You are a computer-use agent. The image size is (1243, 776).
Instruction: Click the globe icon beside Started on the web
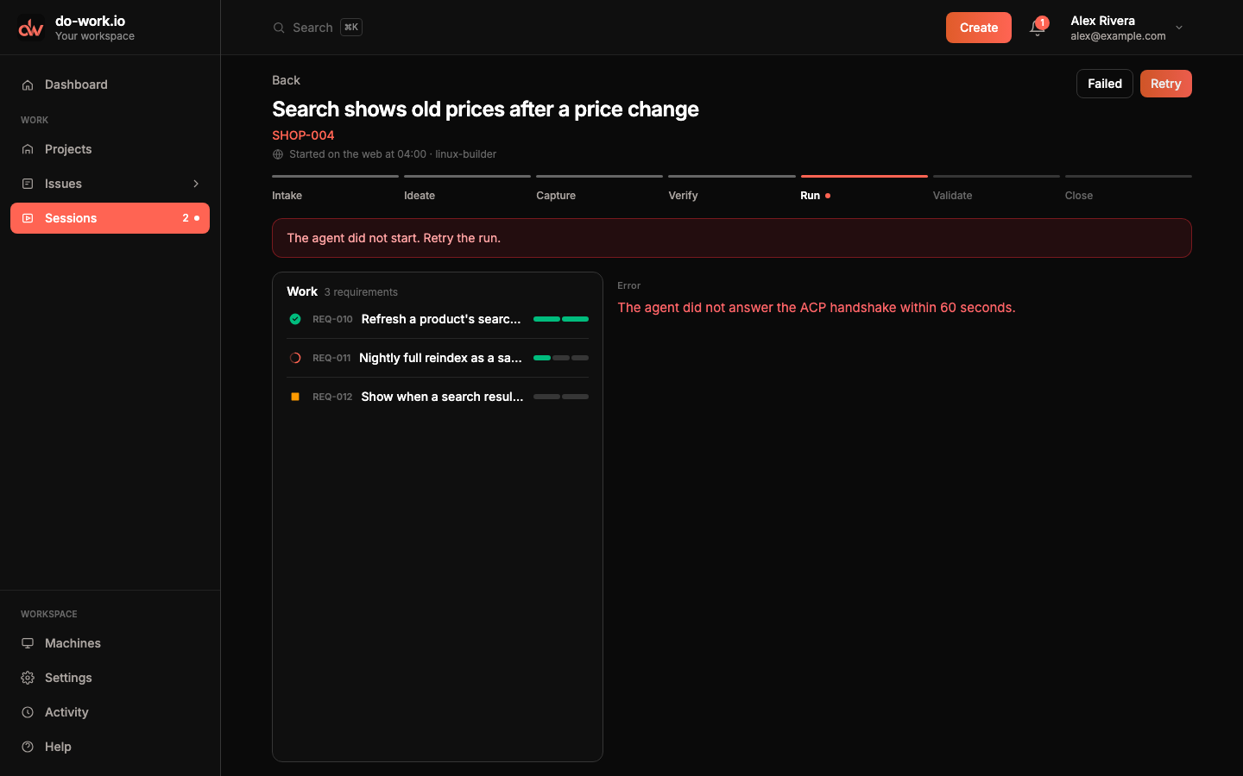[x=278, y=154]
